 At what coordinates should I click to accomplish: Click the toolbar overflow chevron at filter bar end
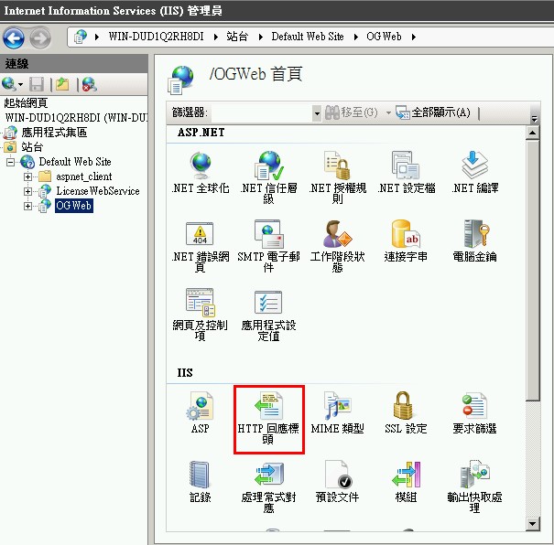(x=534, y=119)
